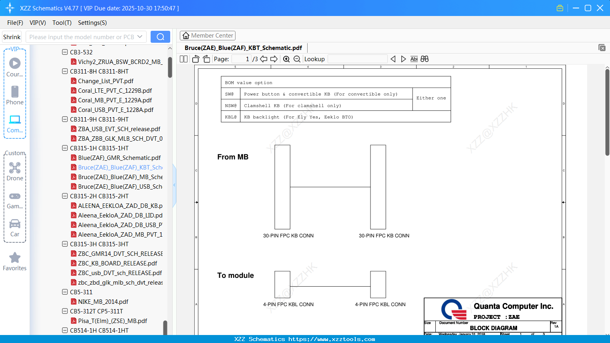Toggle the Abi whole-word match option
The image size is (610, 343).
(x=414, y=59)
